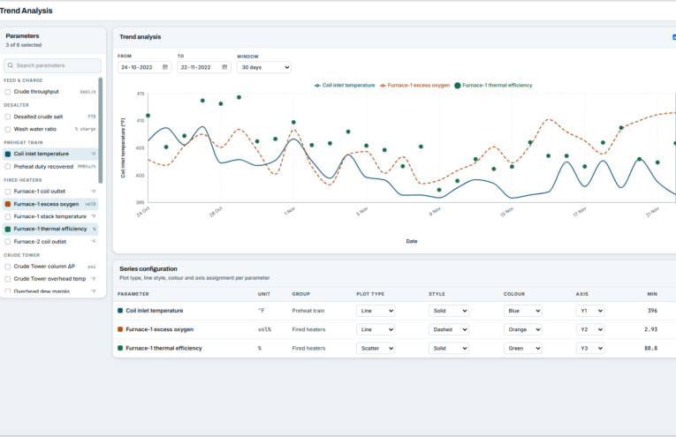The image size is (676, 437).
Task: Click the FROM date field 24-10-2022
Action: pyautogui.click(x=144, y=67)
